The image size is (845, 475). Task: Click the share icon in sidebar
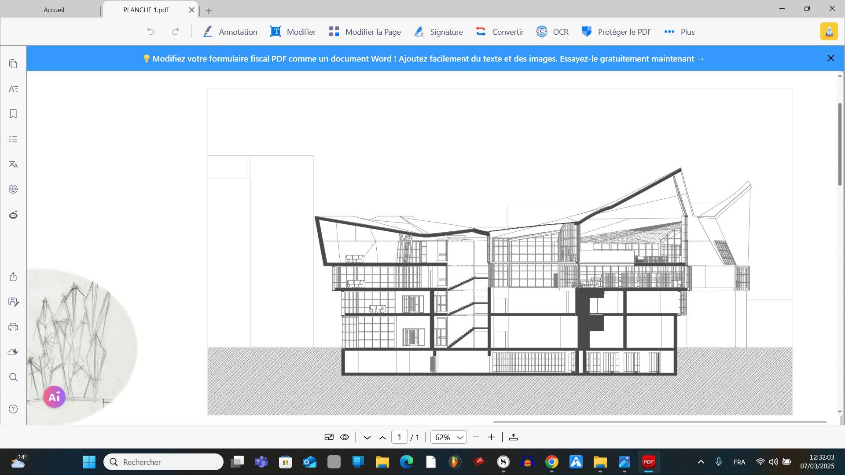pyautogui.click(x=13, y=277)
